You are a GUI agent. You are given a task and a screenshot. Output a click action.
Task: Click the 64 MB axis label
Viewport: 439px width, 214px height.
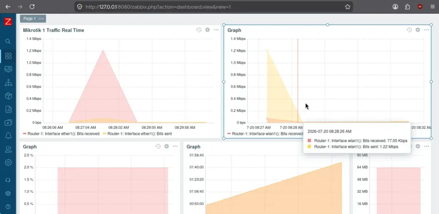pos(363,167)
